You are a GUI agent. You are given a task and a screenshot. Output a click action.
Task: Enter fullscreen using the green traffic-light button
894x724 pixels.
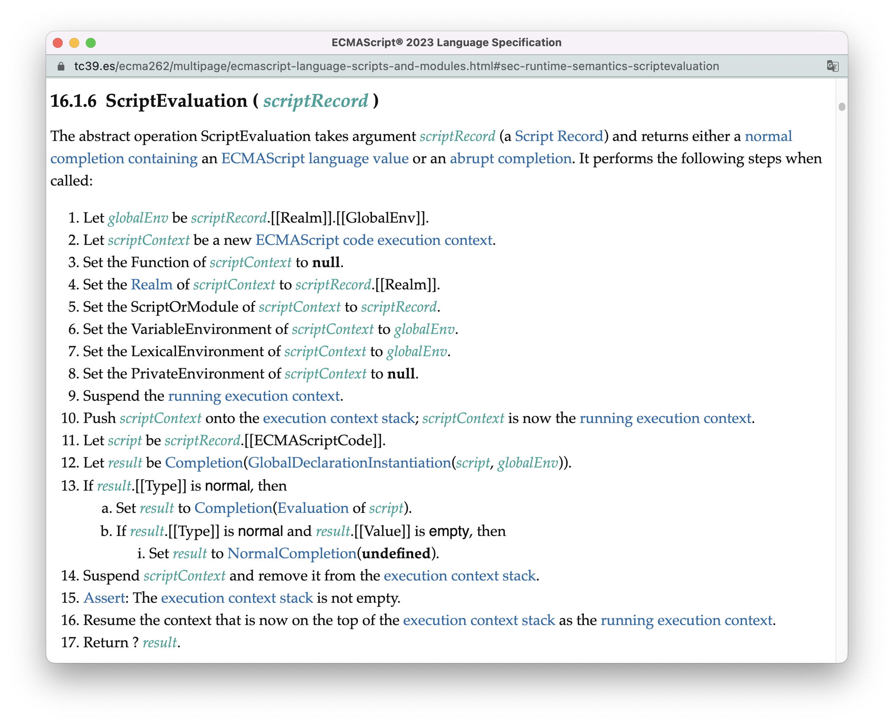tap(90, 42)
